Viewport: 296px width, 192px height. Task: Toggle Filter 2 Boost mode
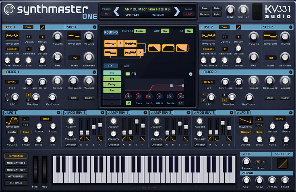[x=285, y=98]
